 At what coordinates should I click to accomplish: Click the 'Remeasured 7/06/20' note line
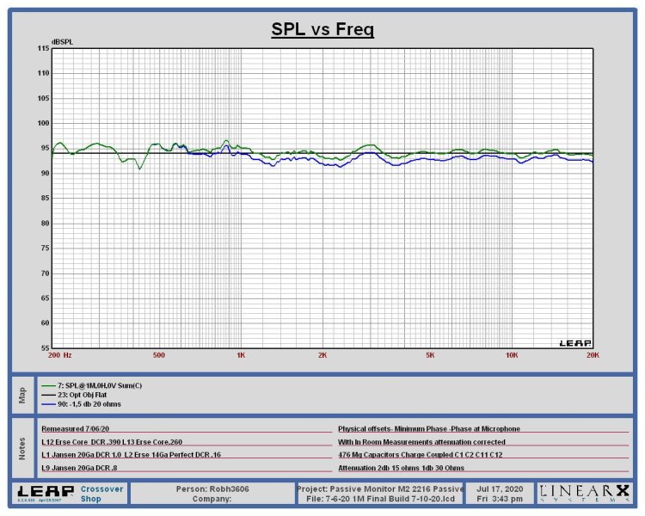tap(77, 427)
